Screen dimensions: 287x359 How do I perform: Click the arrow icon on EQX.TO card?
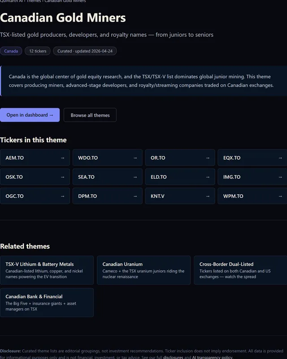click(280, 158)
